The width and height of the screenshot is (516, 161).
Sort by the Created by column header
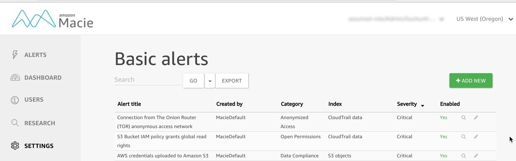pyautogui.click(x=229, y=104)
